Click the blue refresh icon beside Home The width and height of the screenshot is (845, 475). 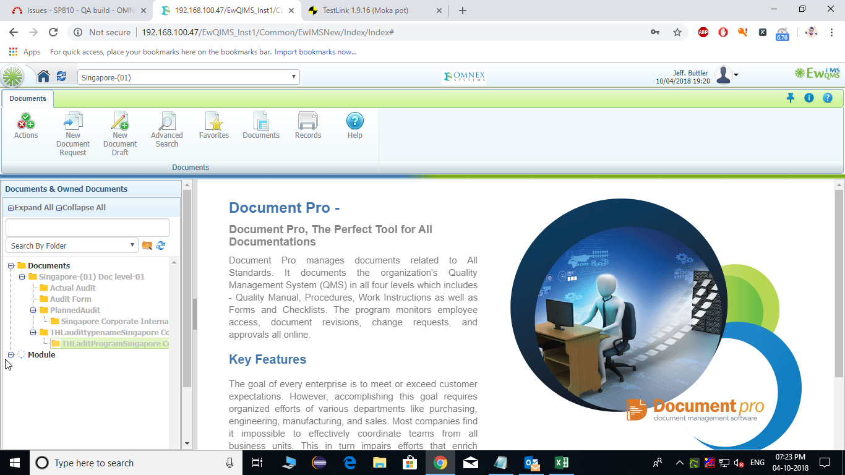point(61,77)
